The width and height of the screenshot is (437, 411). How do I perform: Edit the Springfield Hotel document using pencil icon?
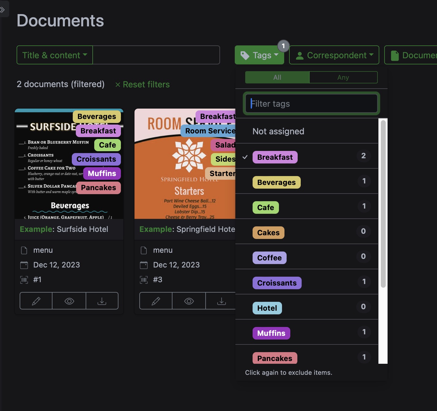click(x=155, y=301)
